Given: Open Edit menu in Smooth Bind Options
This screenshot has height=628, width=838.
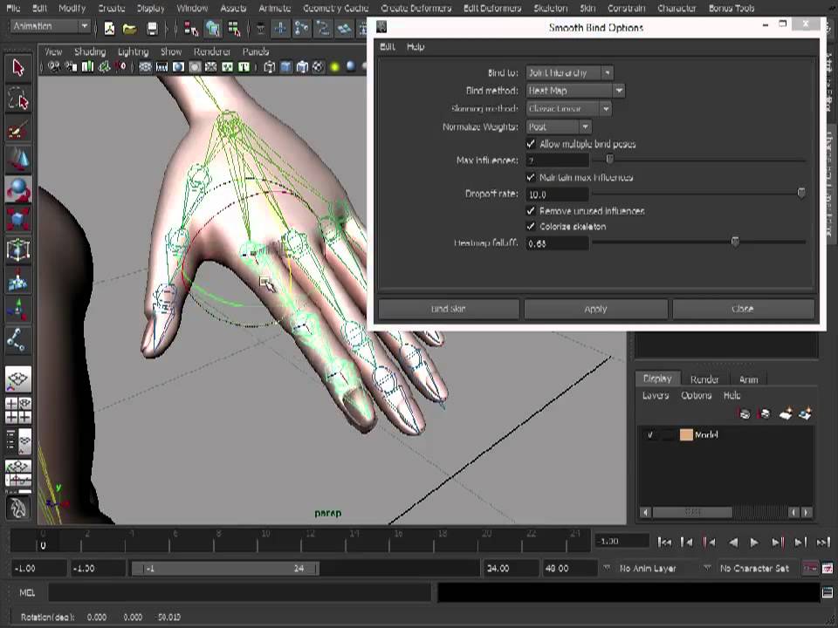Looking at the screenshot, I should pyautogui.click(x=388, y=47).
